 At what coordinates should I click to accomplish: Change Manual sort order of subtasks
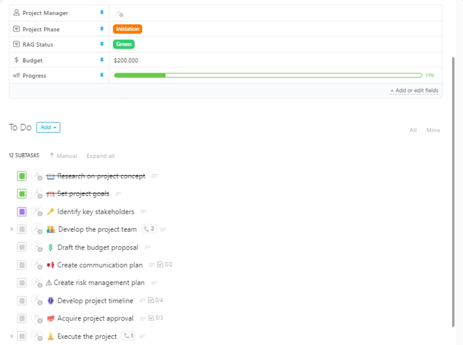point(64,156)
